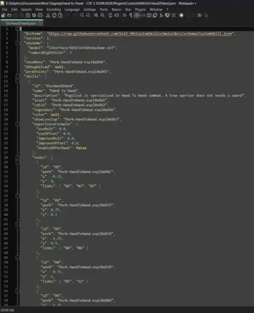Toggle synchronized vertical scrolling icon
254x313 pixels.
point(110,15)
